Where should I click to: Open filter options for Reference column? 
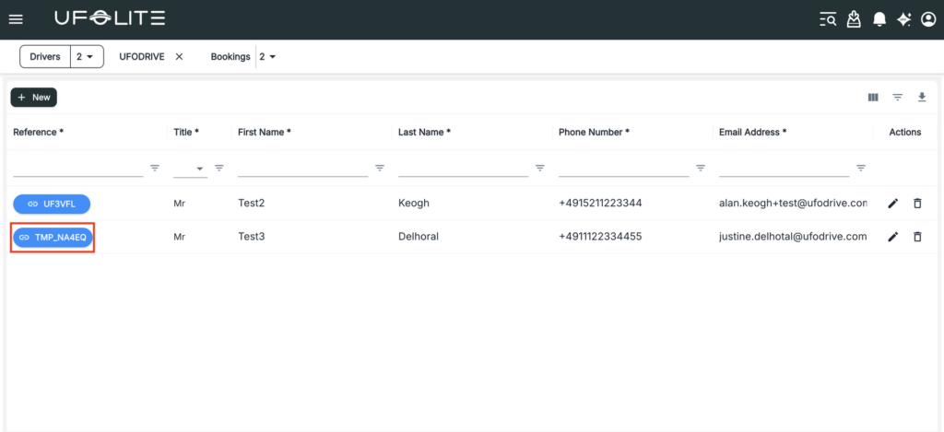click(155, 169)
